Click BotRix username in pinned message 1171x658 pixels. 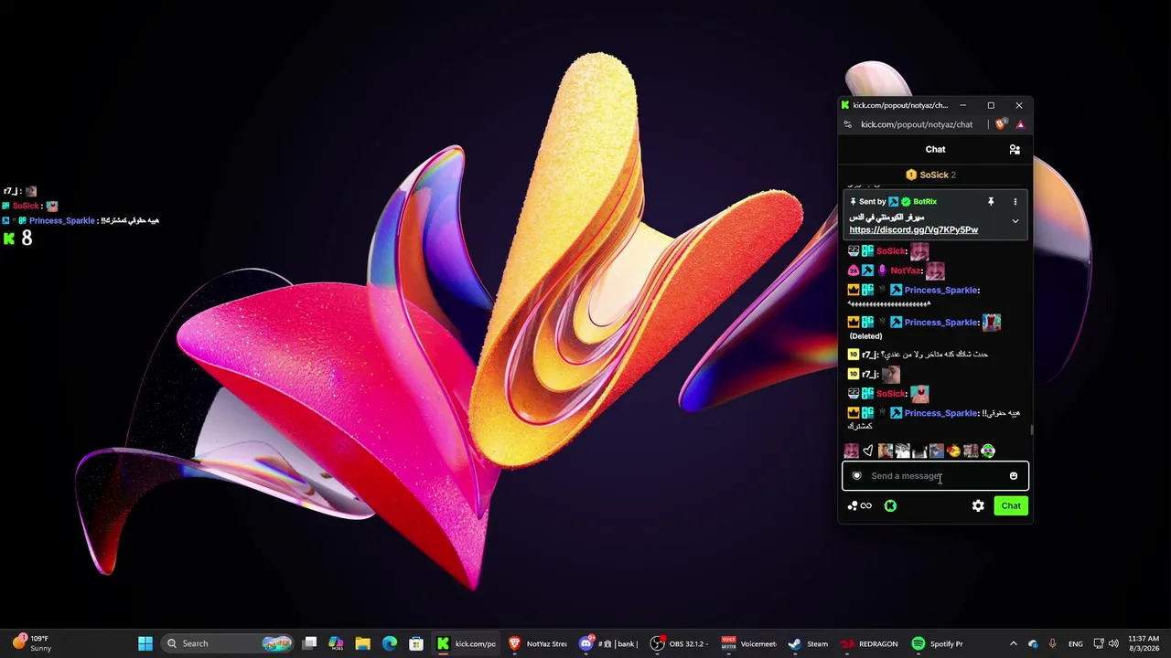925,201
